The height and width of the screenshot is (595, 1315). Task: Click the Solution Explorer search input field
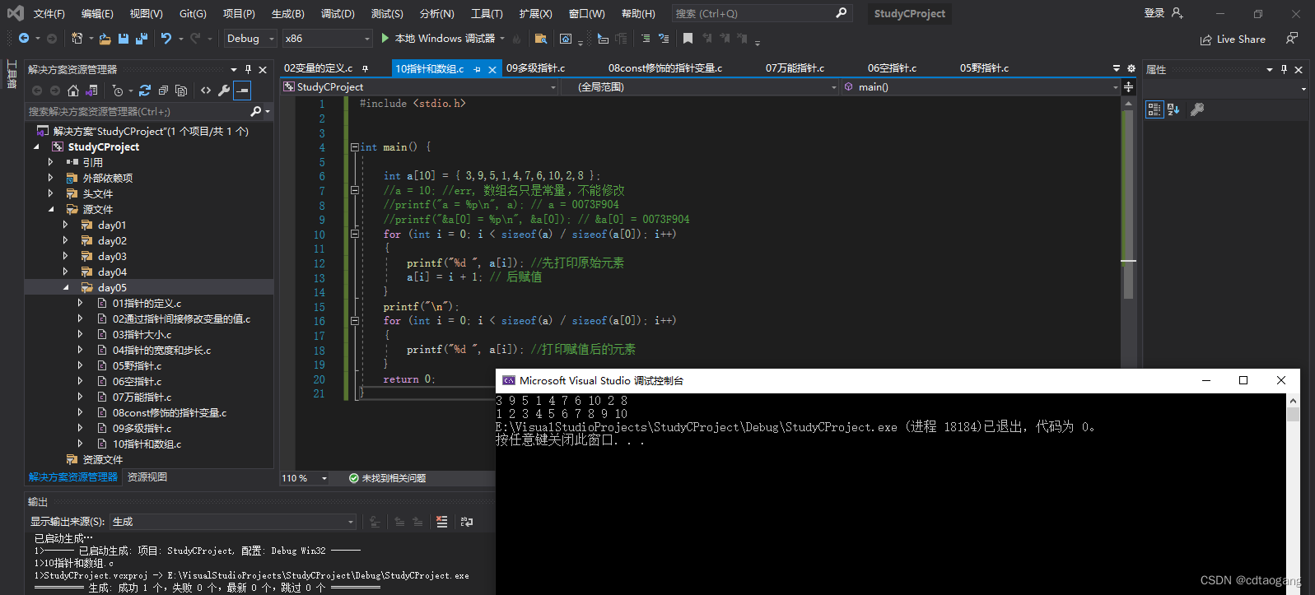click(x=138, y=111)
